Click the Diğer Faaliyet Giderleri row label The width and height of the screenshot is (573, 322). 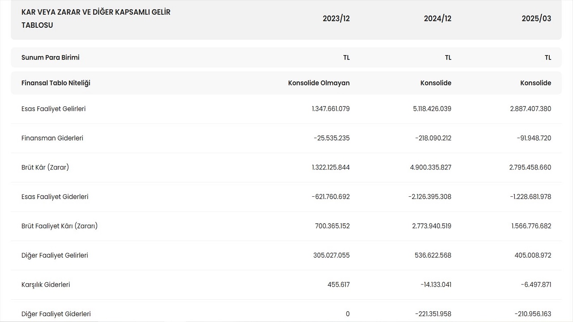click(56, 314)
